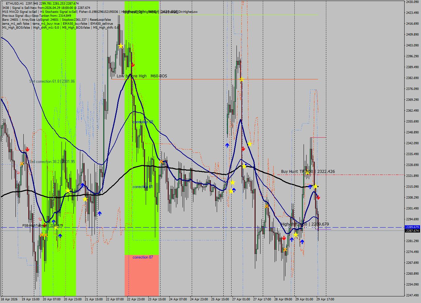Click the red sell arrow above the Low before High label

[132, 65]
